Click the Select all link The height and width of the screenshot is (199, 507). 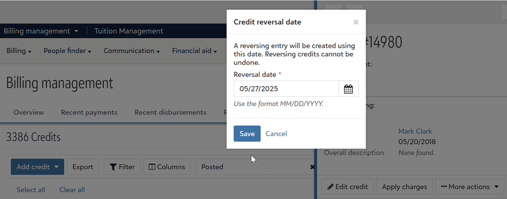(x=31, y=190)
